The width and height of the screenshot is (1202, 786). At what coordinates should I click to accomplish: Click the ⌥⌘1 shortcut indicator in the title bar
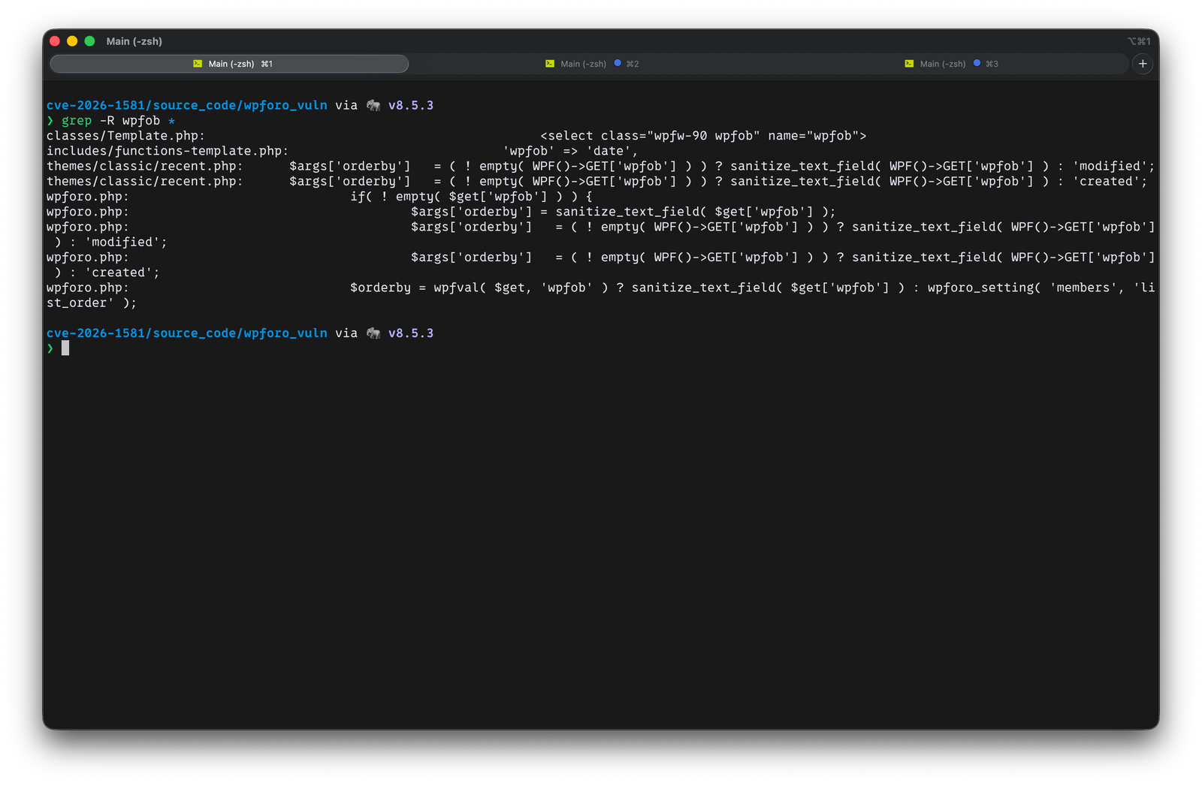point(1139,41)
